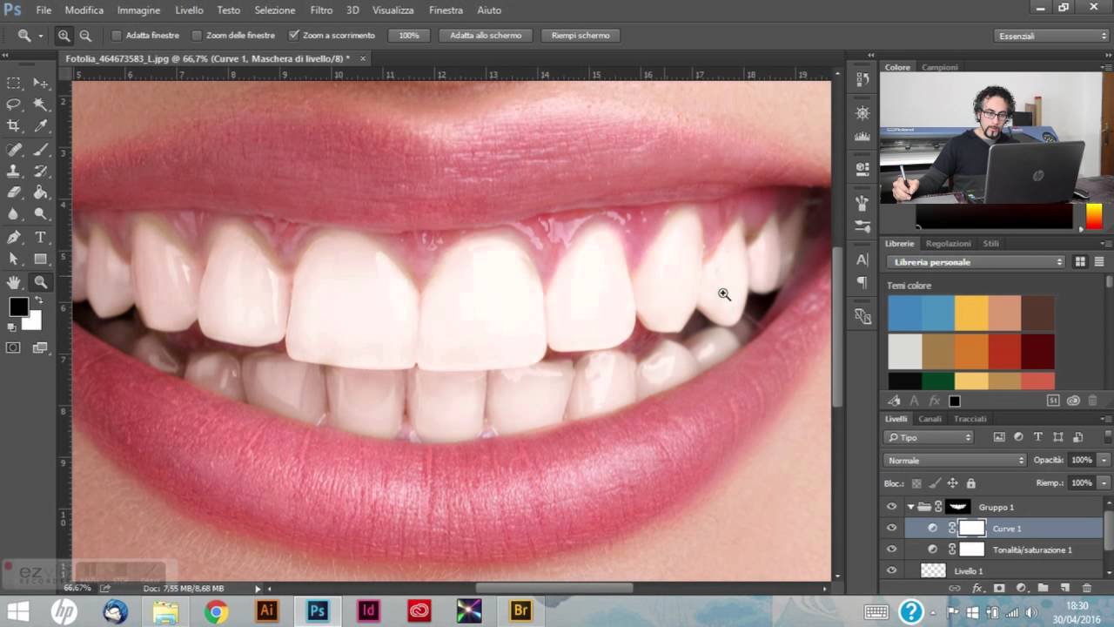Open the Character panel icon
Viewport: 1114px width, 627px height.
(862, 260)
